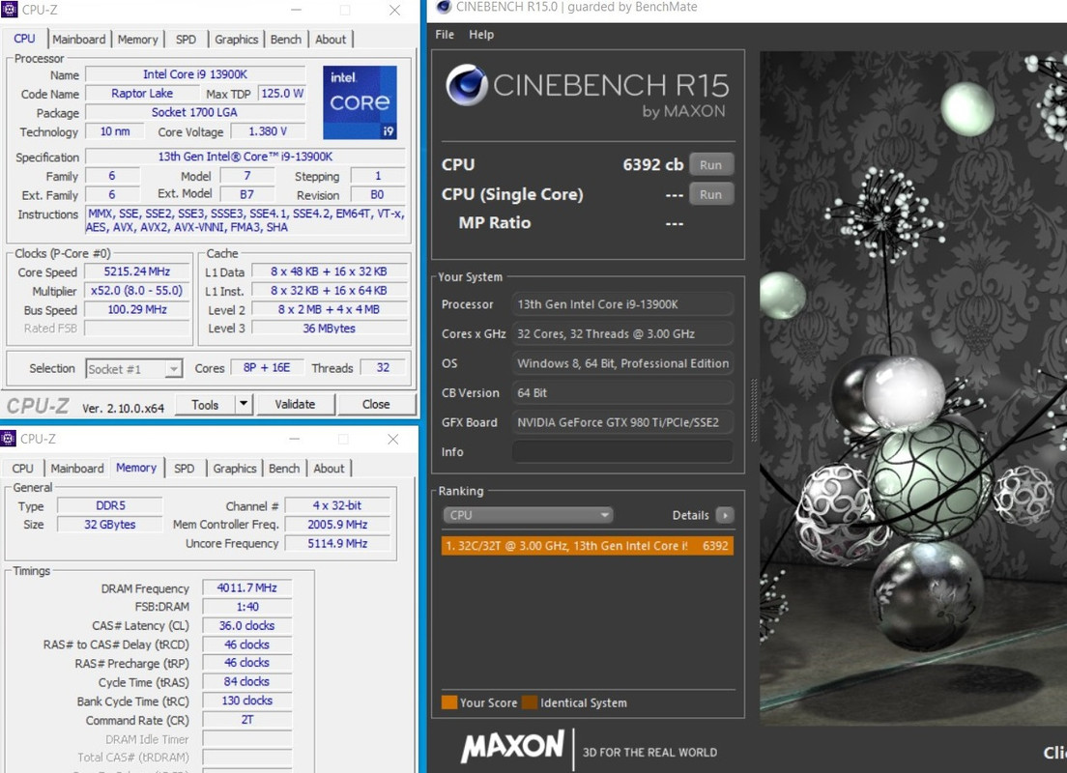
Task: Open Graphics tab in top CPU-Z window
Action: 236,40
